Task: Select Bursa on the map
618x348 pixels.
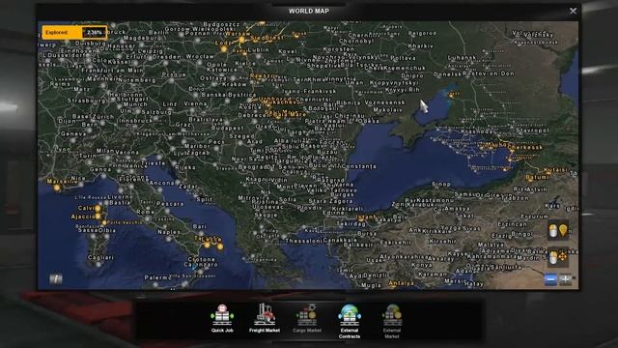Action: coord(367,233)
